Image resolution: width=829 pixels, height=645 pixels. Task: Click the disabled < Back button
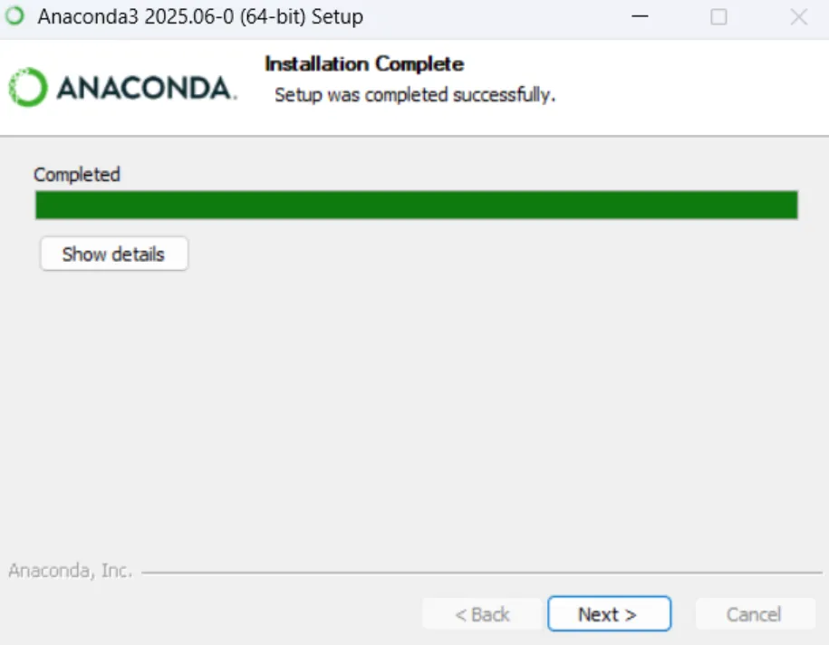point(482,614)
